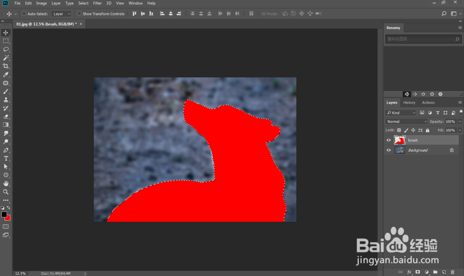The width and height of the screenshot is (464, 276).
Task: Click the red background color swatch
Action: (x=8, y=218)
